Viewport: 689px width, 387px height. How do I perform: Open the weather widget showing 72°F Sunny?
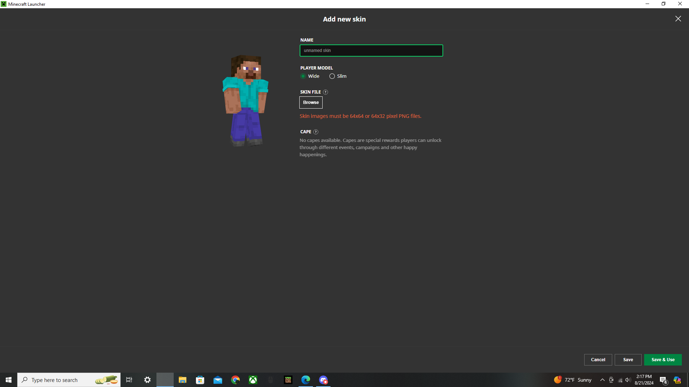[573, 380]
